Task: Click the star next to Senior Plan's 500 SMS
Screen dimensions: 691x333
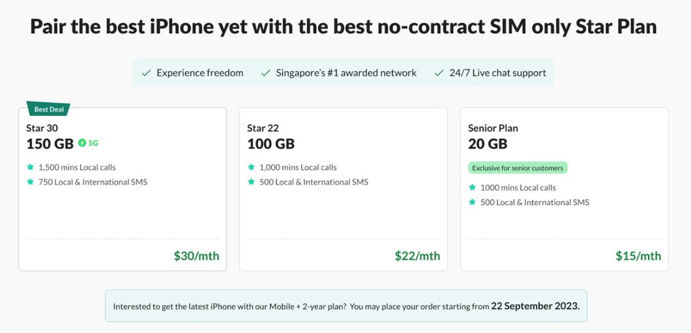Action: 472,202
